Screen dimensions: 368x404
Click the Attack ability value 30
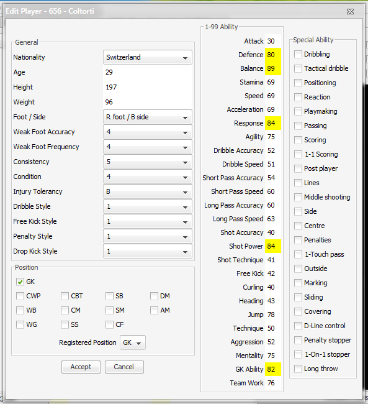[x=273, y=41]
